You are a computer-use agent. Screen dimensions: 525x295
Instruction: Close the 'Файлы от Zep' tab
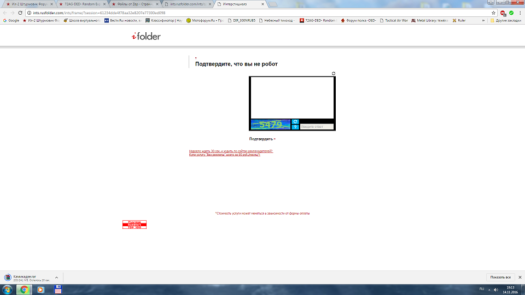pyautogui.click(x=157, y=4)
